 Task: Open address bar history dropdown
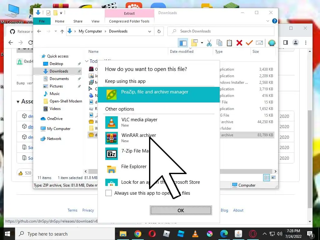click(x=150, y=32)
